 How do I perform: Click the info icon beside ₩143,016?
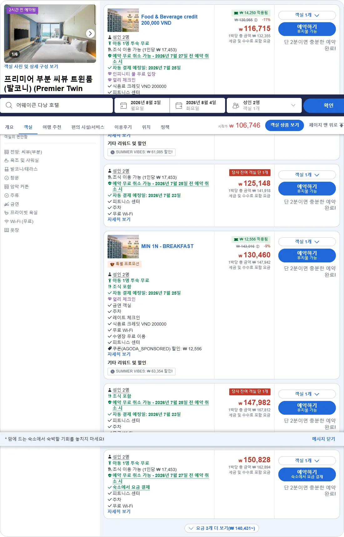[x=258, y=246]
